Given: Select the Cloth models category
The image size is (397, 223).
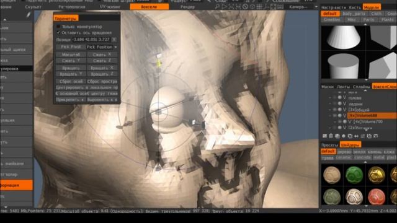Looking at the screenshot, I should coord(377,14).
